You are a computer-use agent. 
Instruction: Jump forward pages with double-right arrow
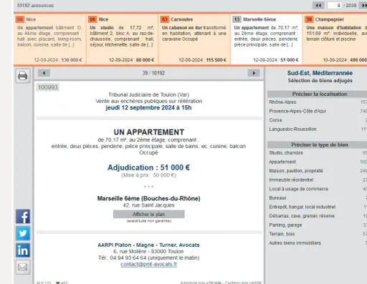coord(363,5)
